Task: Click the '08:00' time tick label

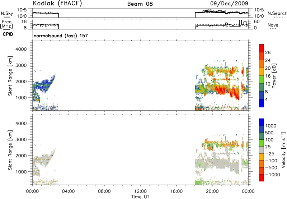Action: coord(104,191)
